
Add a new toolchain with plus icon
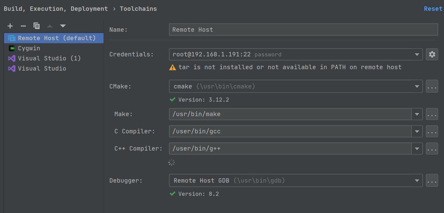10,26
